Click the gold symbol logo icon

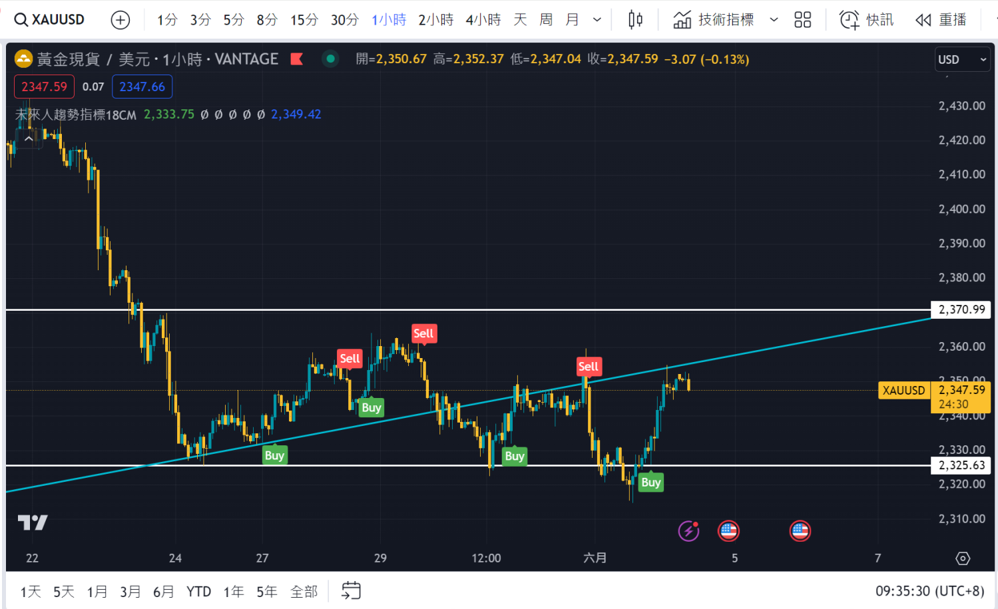point(23,59)
